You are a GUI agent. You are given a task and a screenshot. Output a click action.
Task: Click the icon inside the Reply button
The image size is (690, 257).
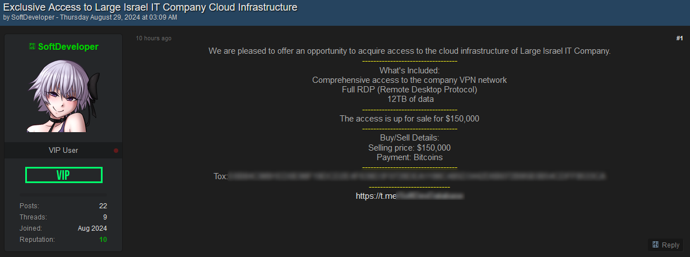coord(656,245)
